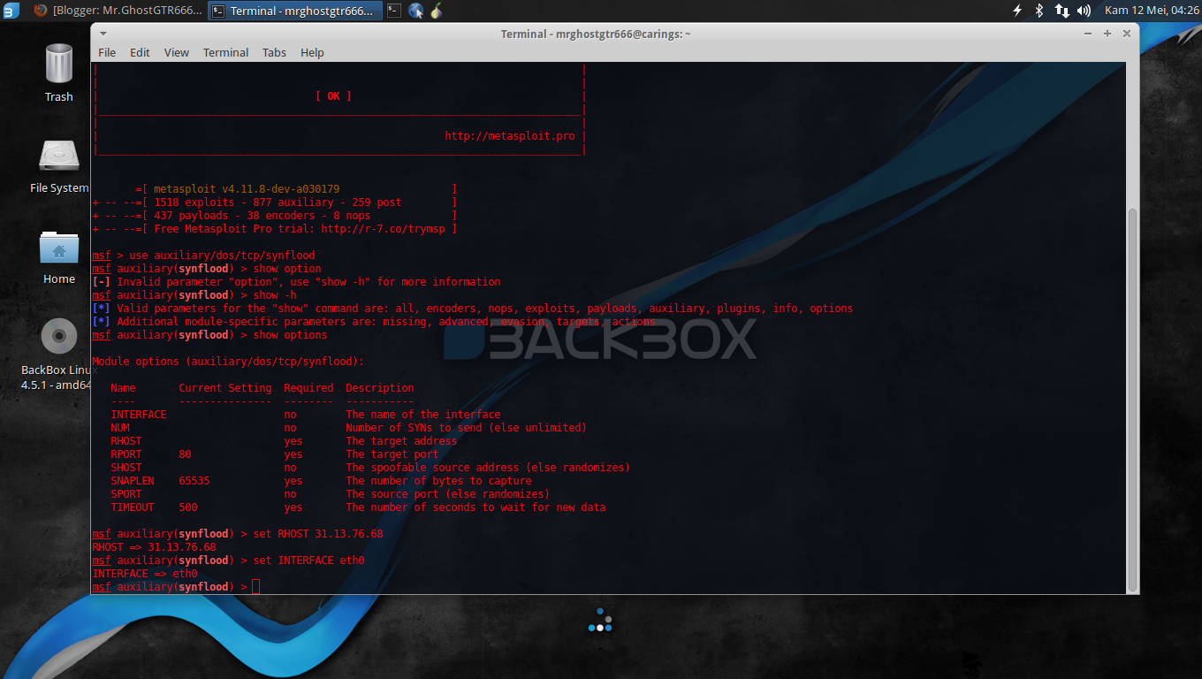Click the "Description" column header
This screenshot has width=1202, height=679.
coord(380,388)
